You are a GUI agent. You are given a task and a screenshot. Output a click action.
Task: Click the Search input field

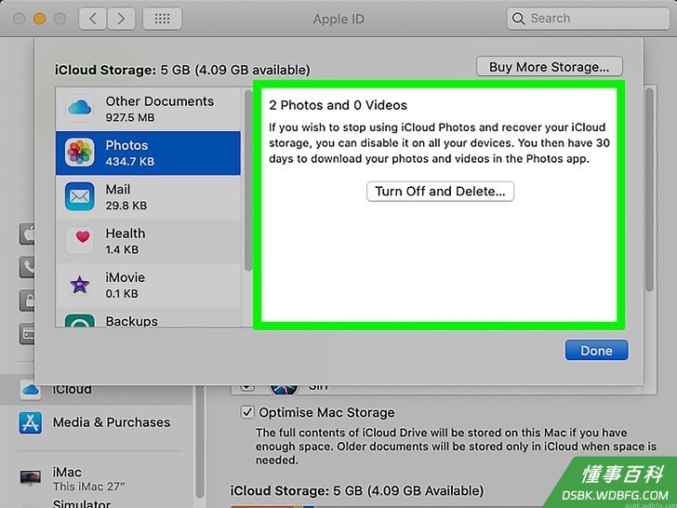(x=588, y=19)
